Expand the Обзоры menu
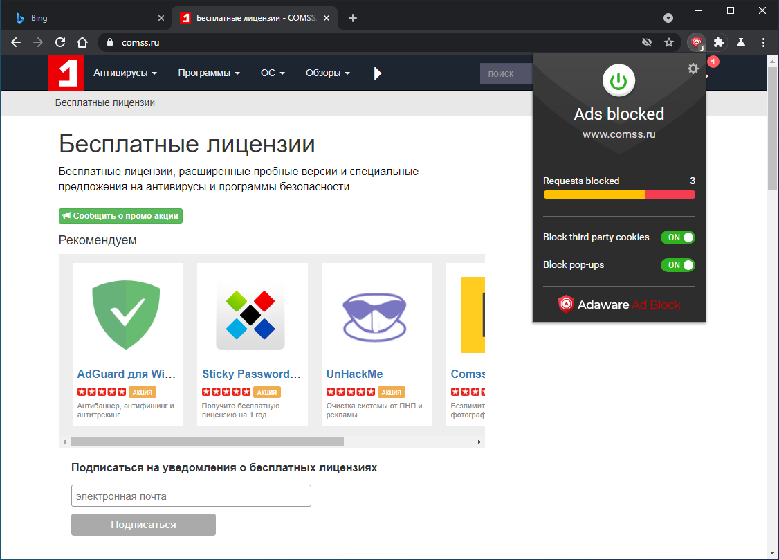Screen dimensions: 779x560 (x=327, y=73)
